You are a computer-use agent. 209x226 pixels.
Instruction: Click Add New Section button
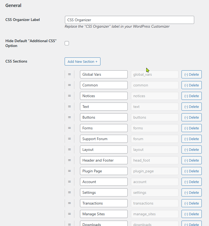pos(82,61)
